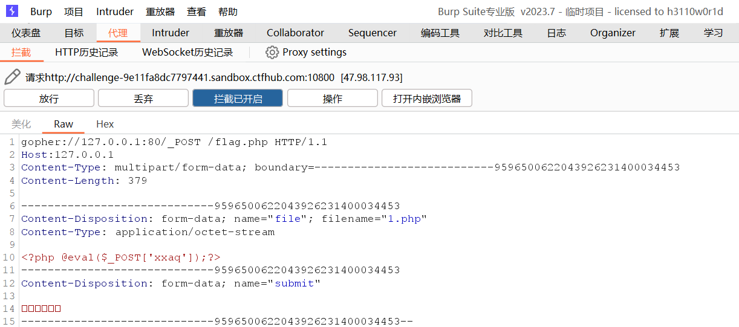Click the name="submit" Content-Disposition line
This screenshot has width=739, height=327.
[x=171, y=283]
